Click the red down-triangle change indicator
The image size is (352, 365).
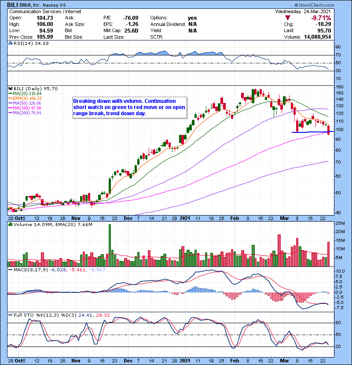pos(288,18)
